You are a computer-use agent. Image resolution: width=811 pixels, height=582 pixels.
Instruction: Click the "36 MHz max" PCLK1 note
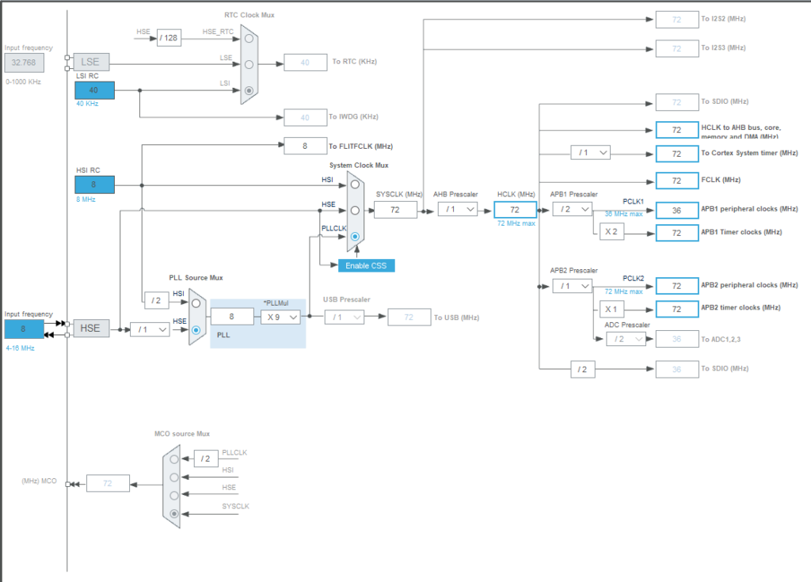[x=624, y=214]
